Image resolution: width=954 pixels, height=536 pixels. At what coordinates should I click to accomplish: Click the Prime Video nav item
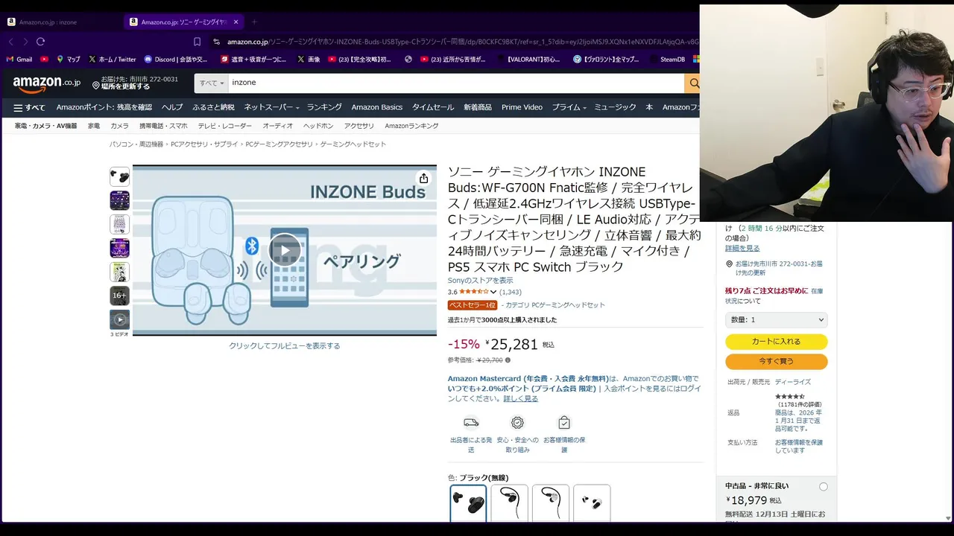(x=522, y=107)
